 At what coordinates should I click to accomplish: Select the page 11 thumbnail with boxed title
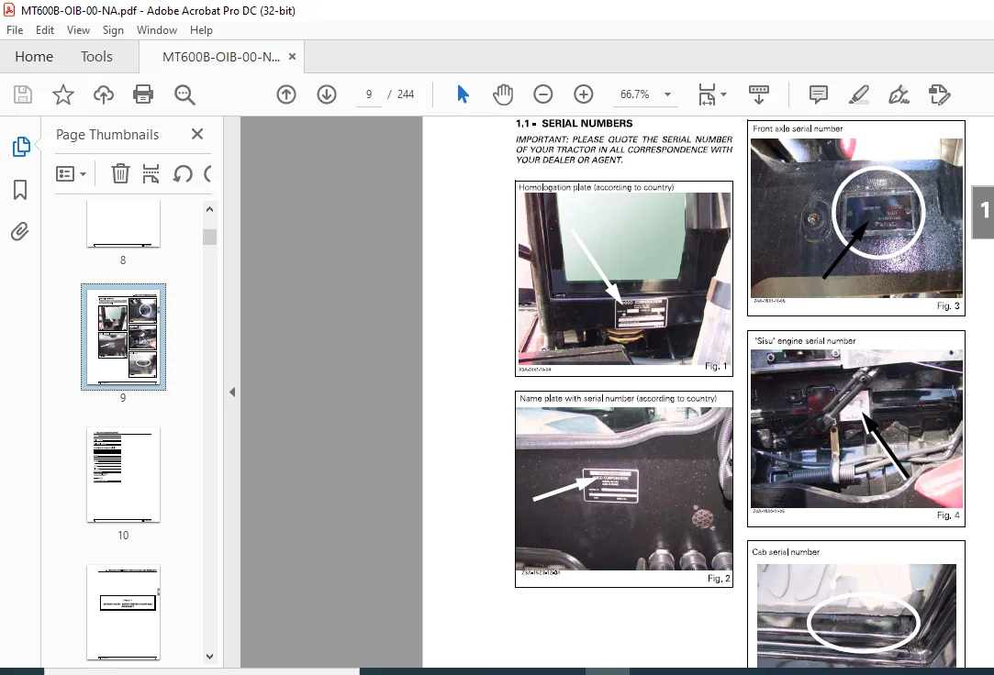pyautogui.click(x=123, y=613)
